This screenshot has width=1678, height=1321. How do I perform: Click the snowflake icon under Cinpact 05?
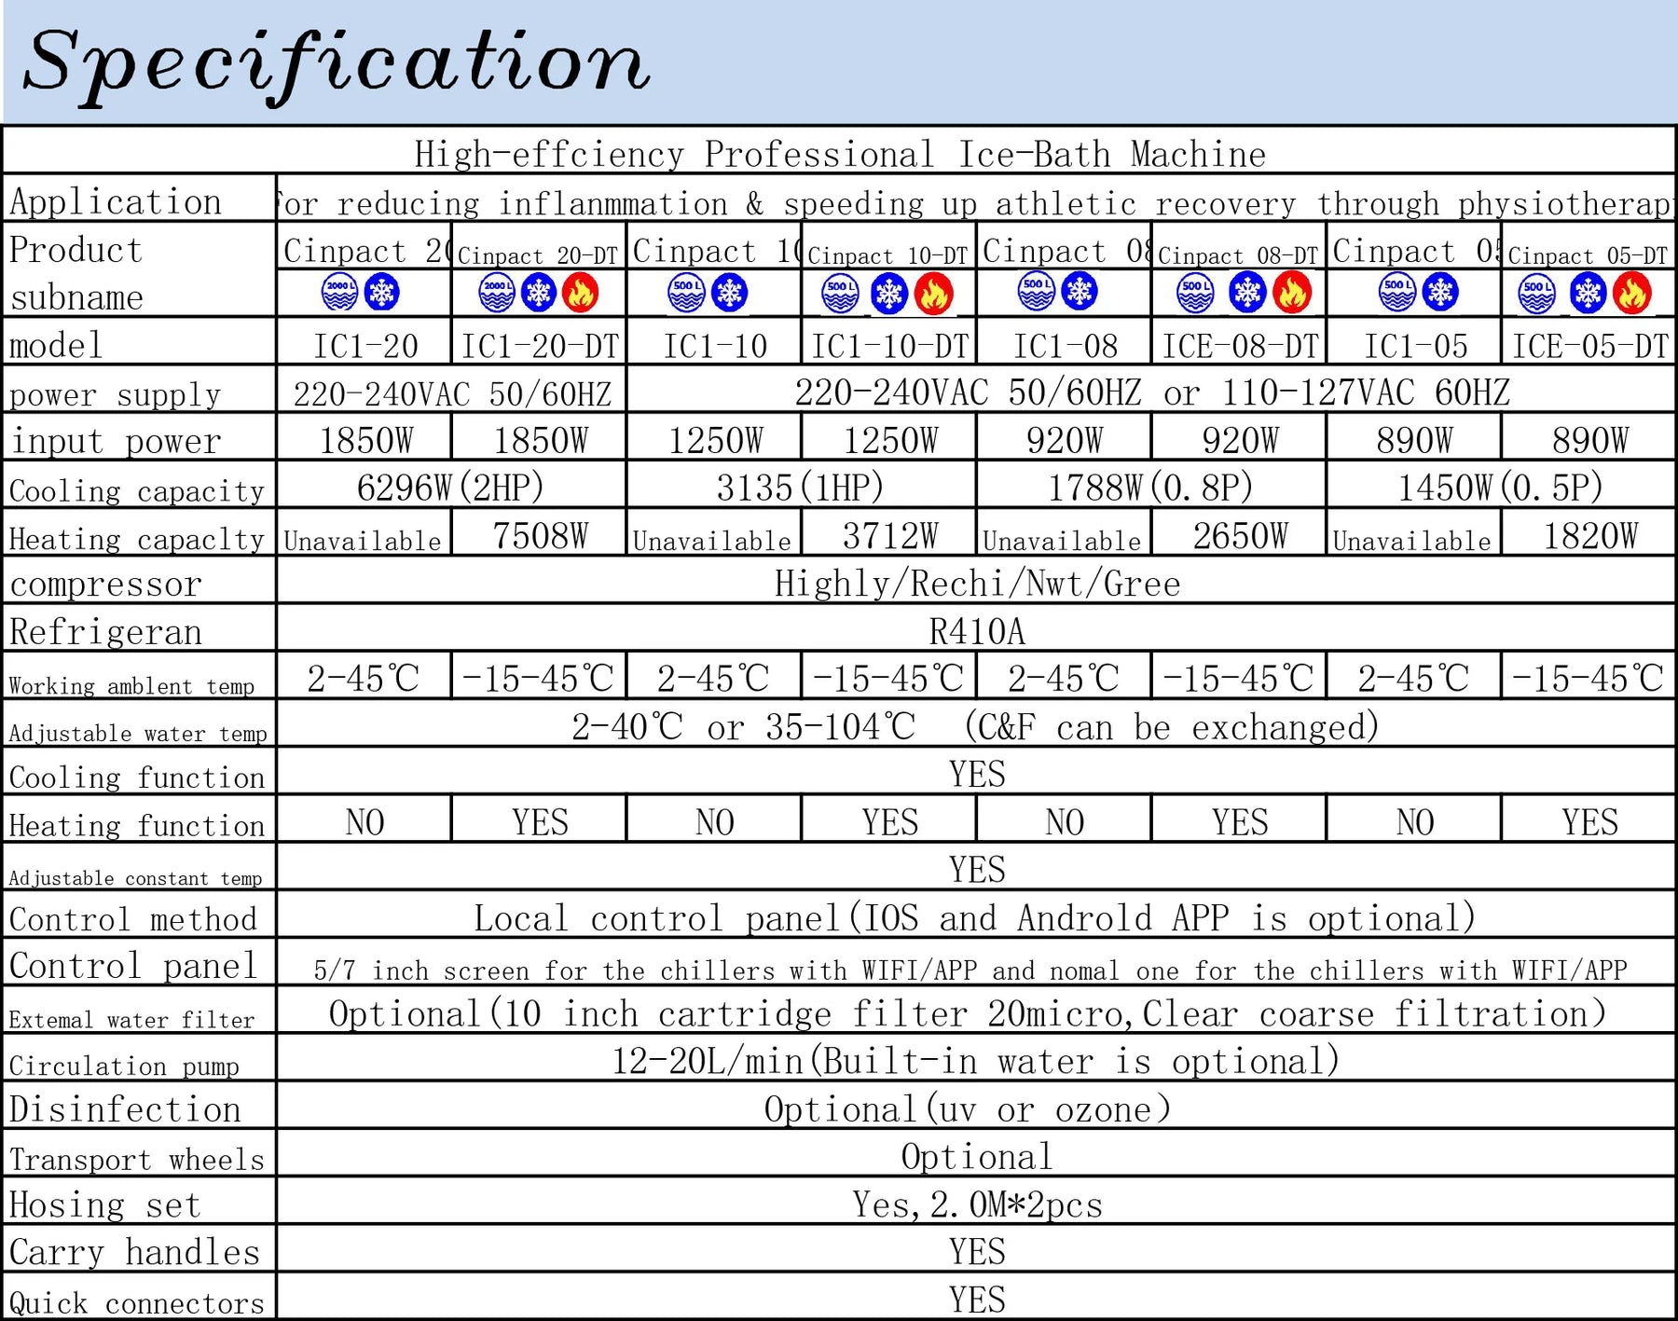click(1440, 293)
